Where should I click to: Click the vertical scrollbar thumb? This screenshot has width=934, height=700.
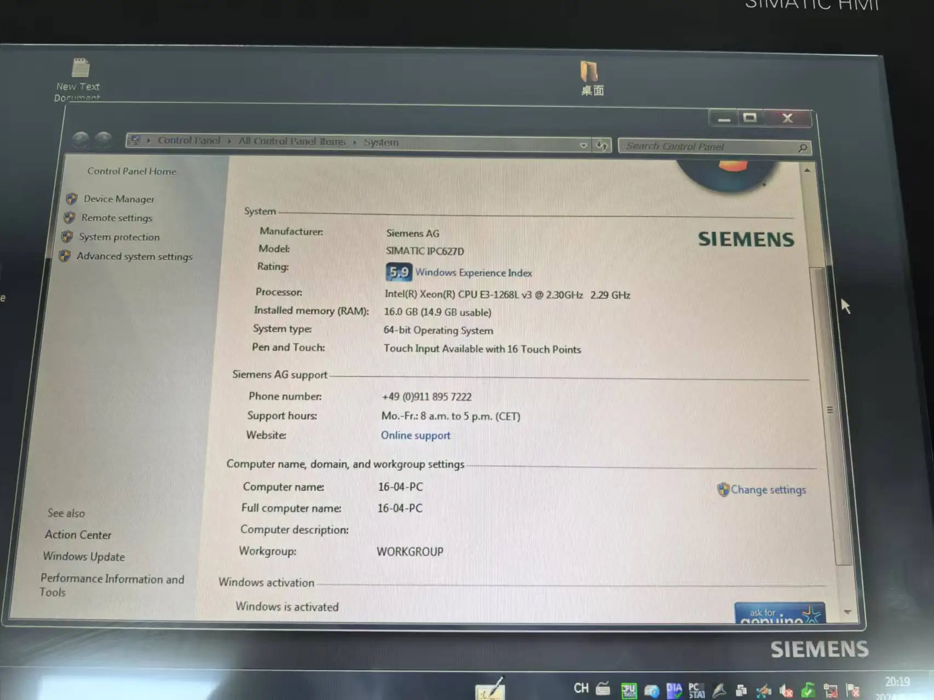point(829,416)
